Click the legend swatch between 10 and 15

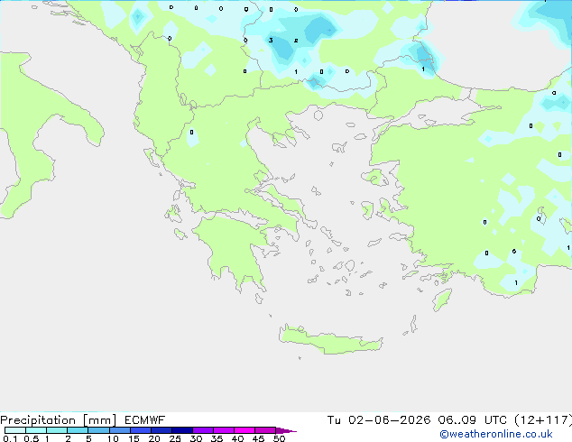(119, 430)
